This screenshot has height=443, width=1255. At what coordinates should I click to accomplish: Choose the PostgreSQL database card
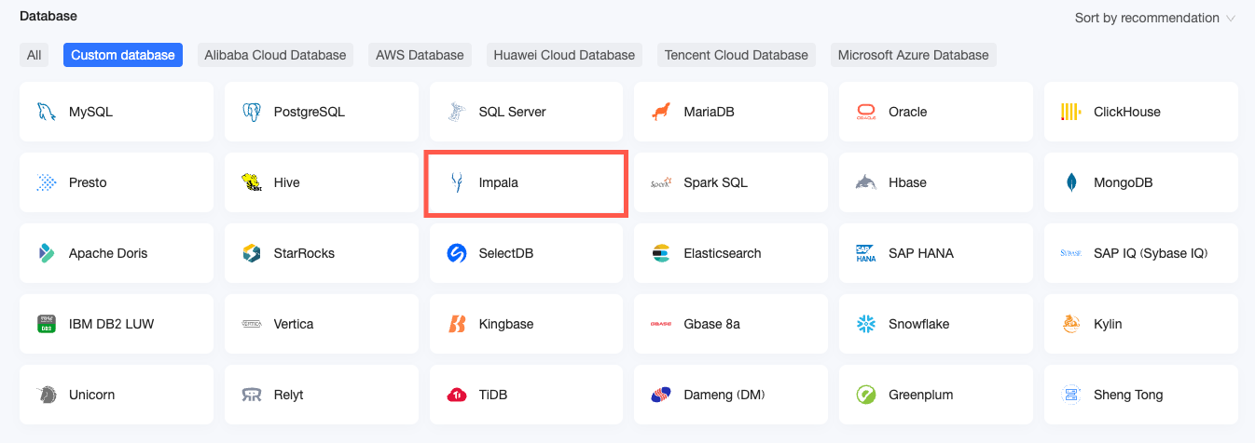click(321, 112)
